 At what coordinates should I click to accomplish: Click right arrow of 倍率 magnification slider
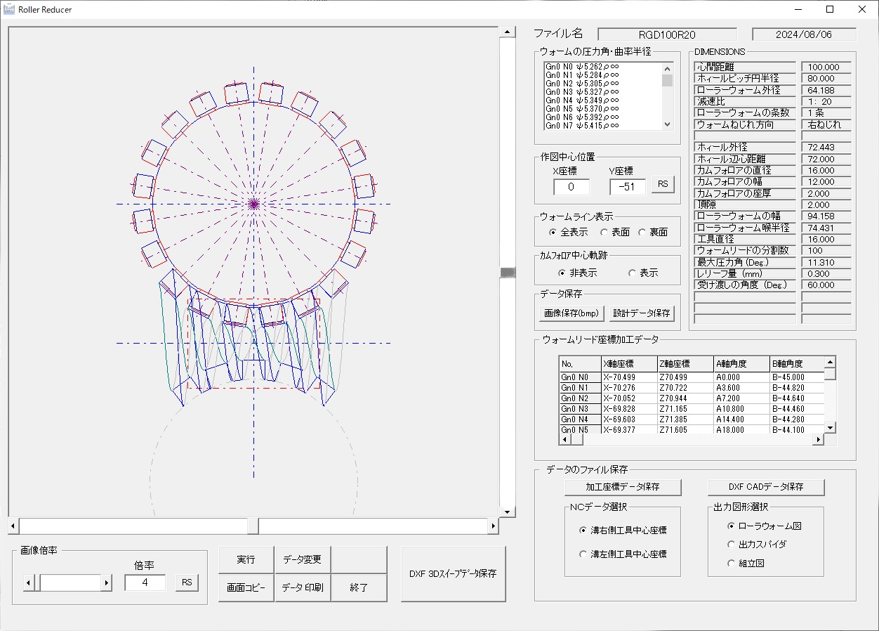pos(107,583)
